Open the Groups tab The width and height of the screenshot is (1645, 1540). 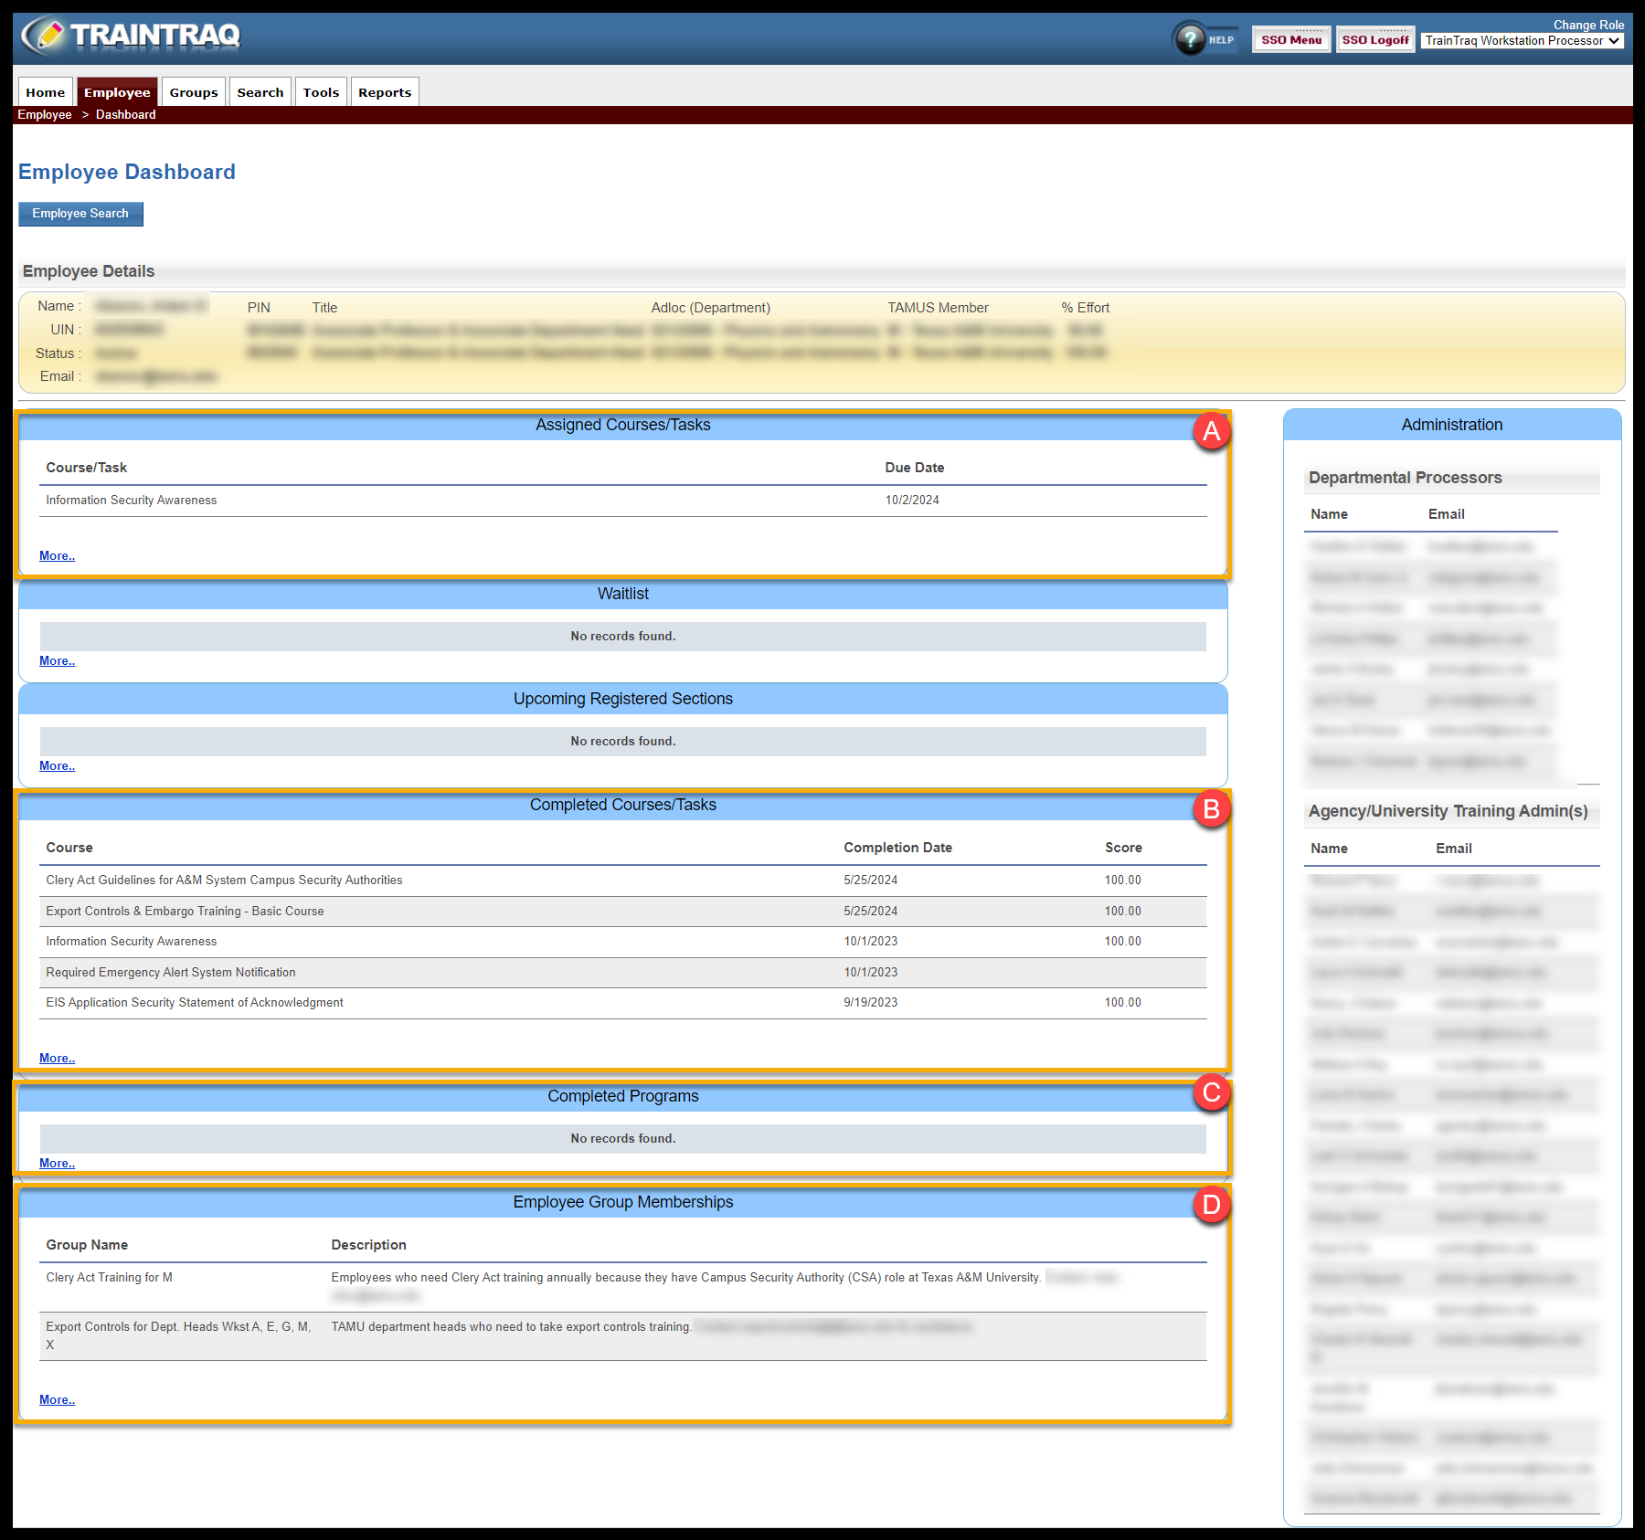click(x=194, y=92)
